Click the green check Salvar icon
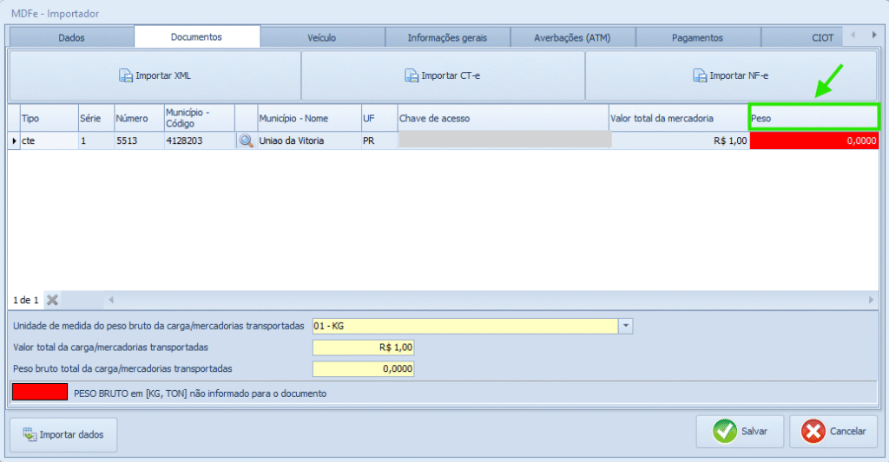 click(x=725, y=432)
